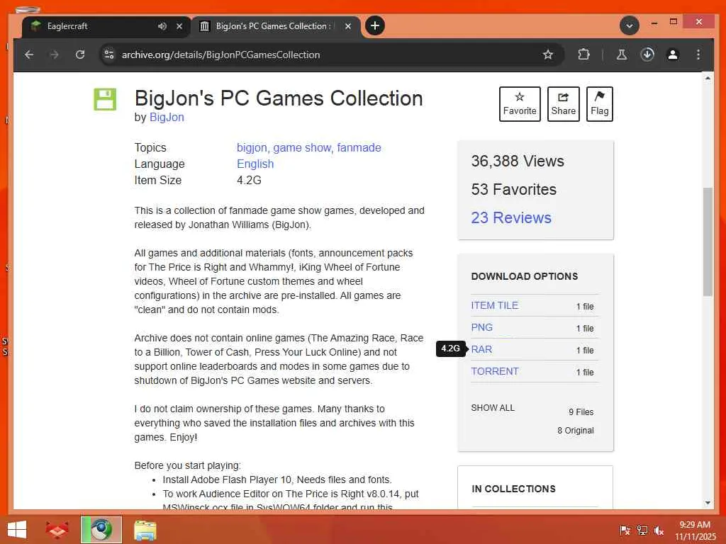Click the scrollbar down arrow
Viewport: 726px width, 544px height.
pos(708,503)
